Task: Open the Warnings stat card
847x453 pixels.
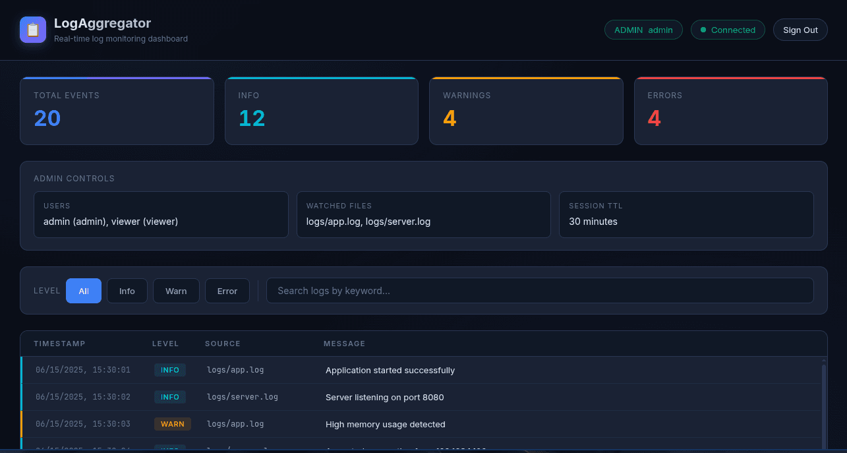Action: [x=526, y=111]
